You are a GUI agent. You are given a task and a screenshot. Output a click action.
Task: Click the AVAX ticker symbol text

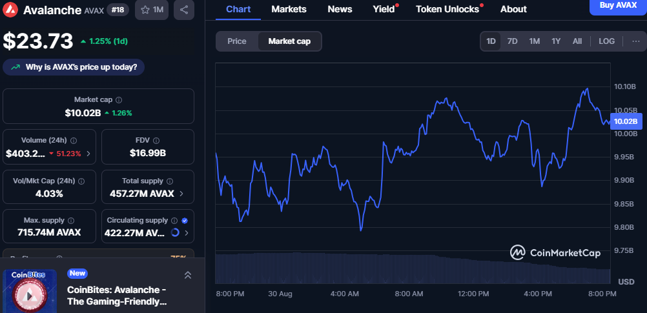click(94, 11)
